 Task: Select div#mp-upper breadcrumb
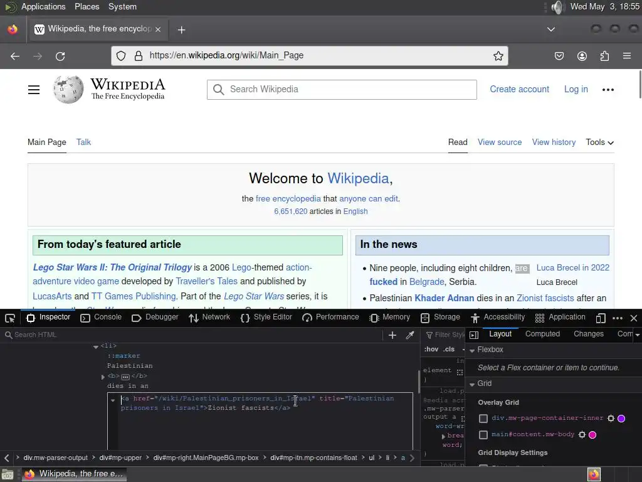tap(120, 458)
